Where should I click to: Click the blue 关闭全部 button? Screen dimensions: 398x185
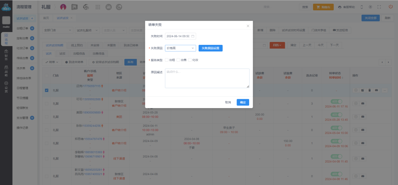click(x=371, y=18)
